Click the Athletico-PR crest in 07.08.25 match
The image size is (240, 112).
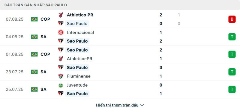(x=61, y=15)
